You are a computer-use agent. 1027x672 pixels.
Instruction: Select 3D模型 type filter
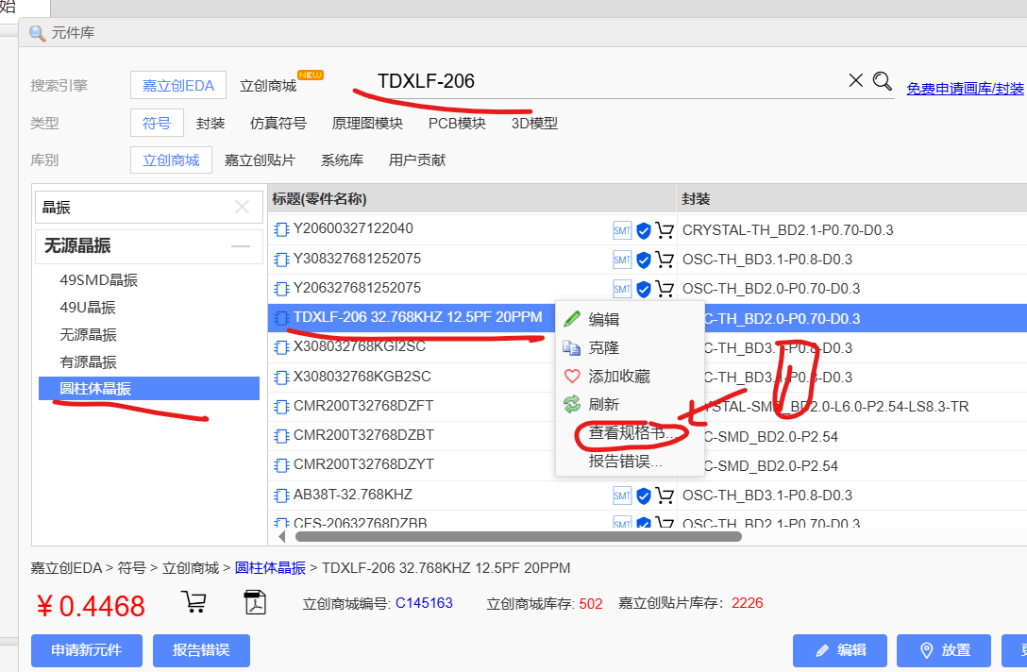(x=534, y=123)
